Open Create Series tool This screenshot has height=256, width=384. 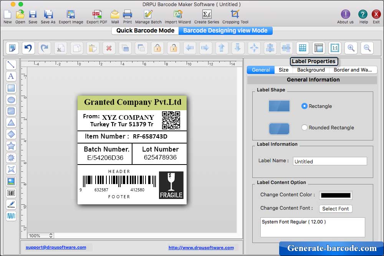click(207, 16)
